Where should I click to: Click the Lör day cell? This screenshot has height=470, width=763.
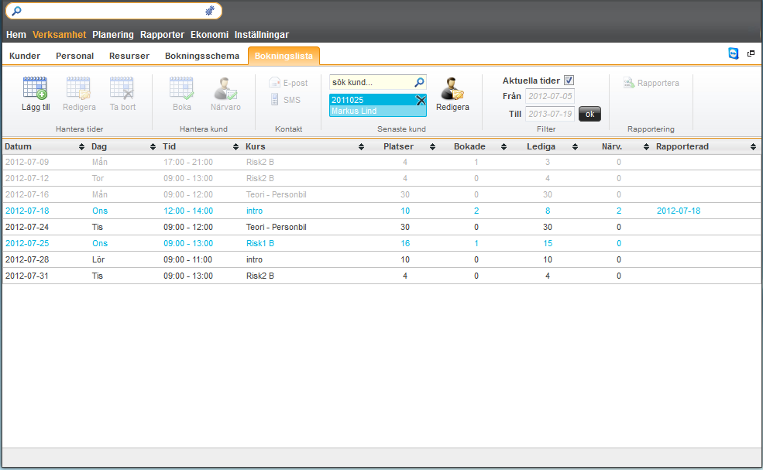98,259
